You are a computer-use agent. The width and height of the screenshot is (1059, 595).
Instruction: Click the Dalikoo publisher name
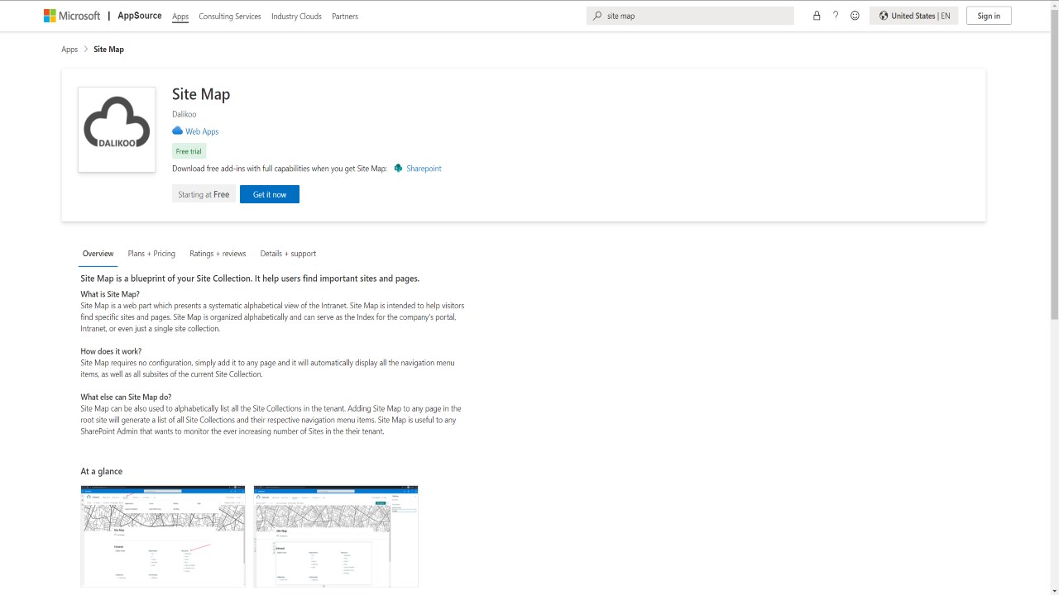(x=184, y=114)
